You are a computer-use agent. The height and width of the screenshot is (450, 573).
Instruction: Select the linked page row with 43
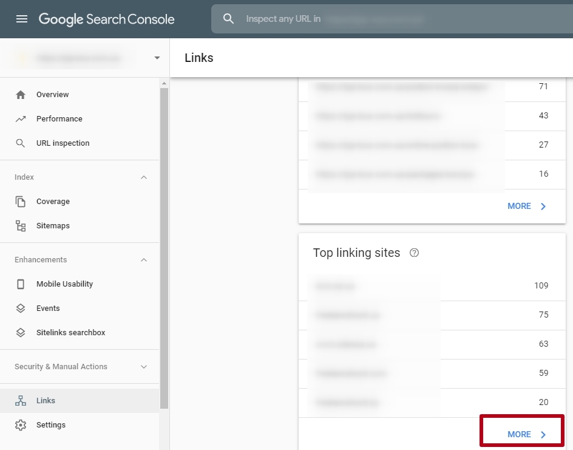(x=432, y=116)
